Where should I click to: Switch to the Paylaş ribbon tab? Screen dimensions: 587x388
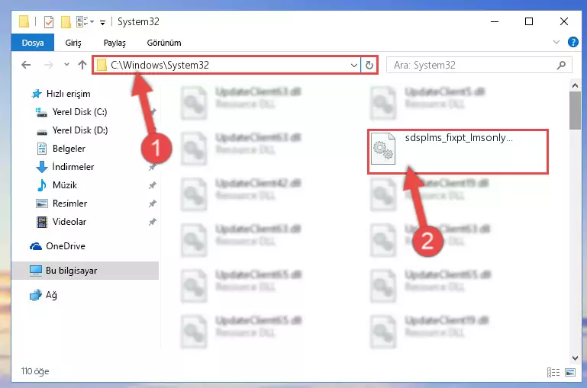[x=114, y=43]
